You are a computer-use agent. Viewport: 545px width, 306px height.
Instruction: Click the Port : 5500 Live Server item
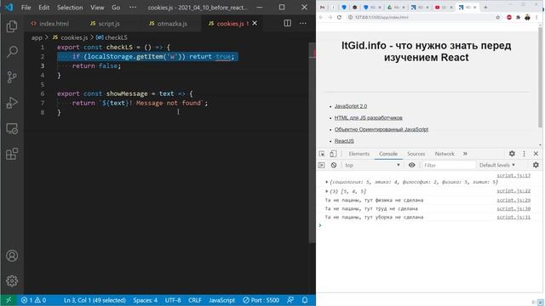(x=261, y=300)
